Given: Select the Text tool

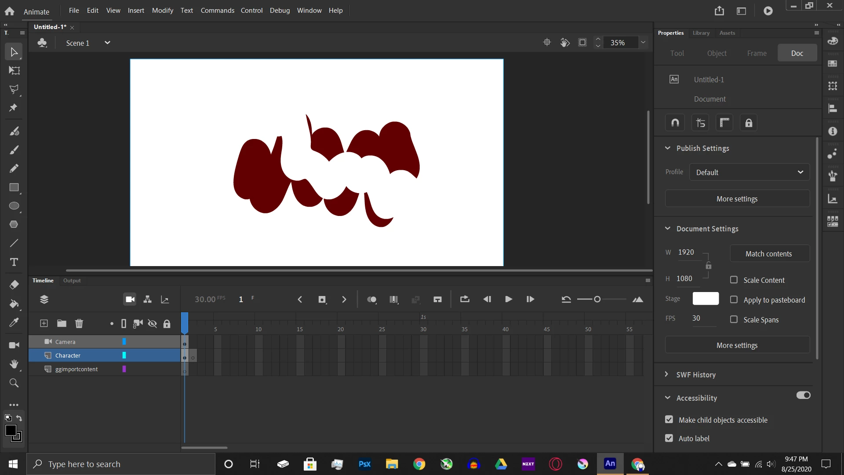Looking at the screenshot, I should coord(14,262).
